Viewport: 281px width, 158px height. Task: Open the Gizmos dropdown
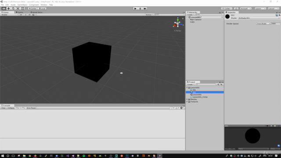tap(149, 14)
